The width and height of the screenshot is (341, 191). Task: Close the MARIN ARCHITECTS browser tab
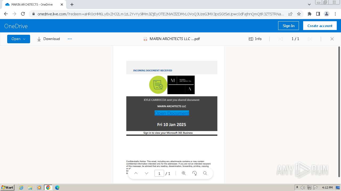pos(62,5)
